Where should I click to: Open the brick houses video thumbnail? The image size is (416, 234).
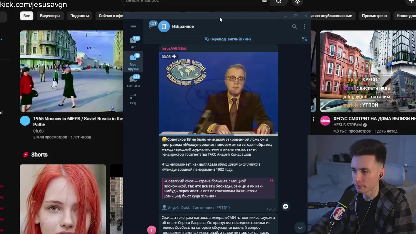coord(368,71)
